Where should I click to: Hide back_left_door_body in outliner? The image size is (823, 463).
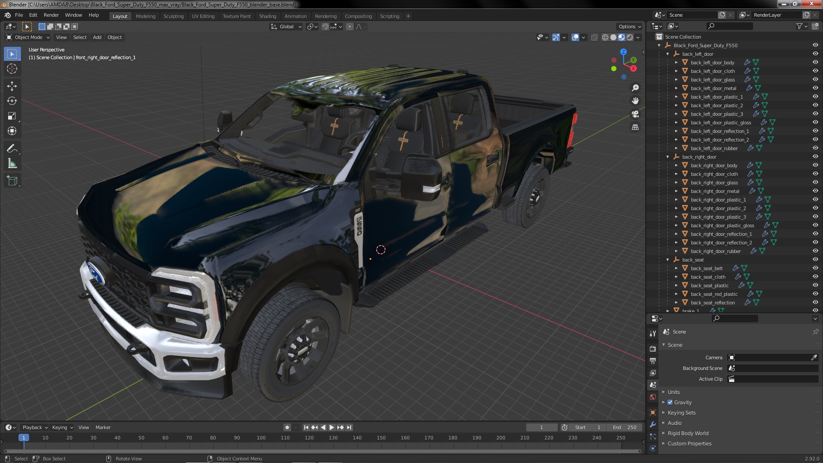(x=815, y=63)
